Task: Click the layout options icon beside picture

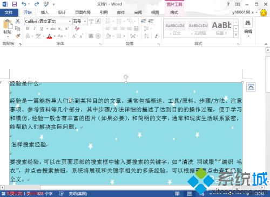Action: point(251,87)
